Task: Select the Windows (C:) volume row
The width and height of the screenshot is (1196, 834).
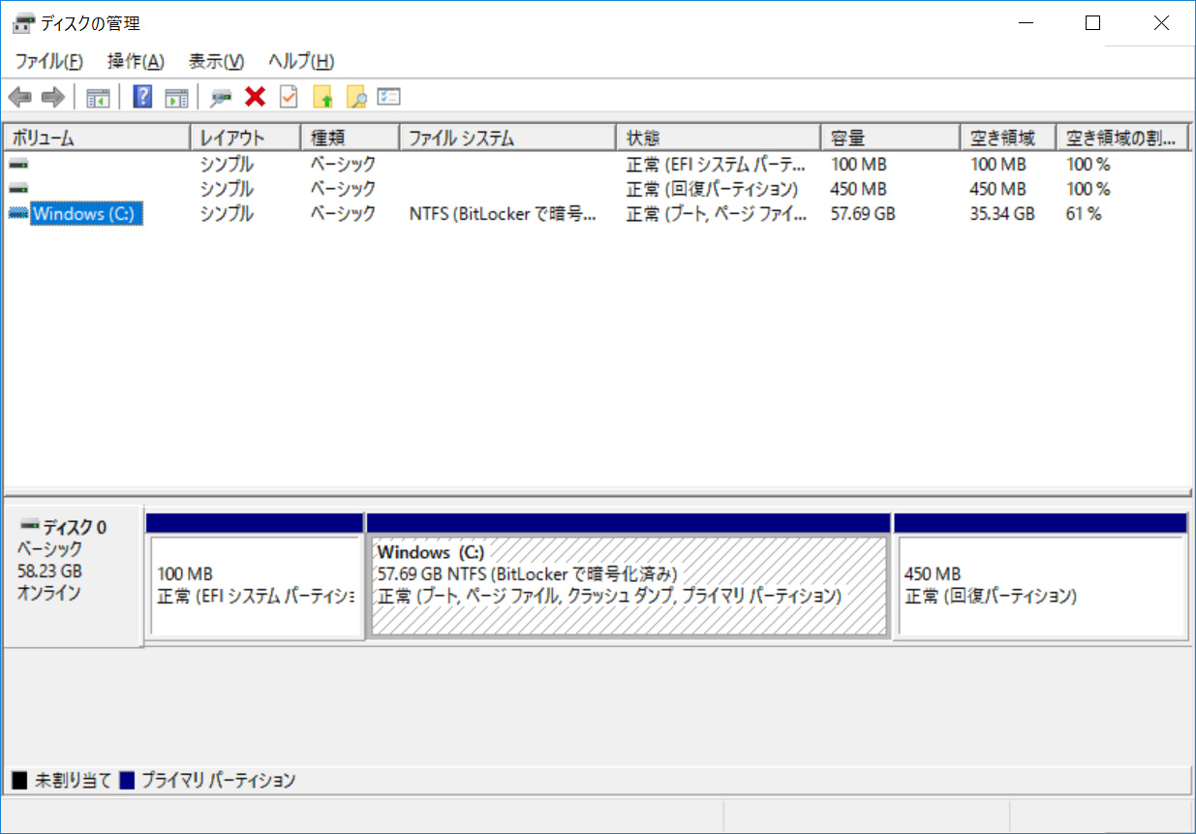Action: click(87, 214)
